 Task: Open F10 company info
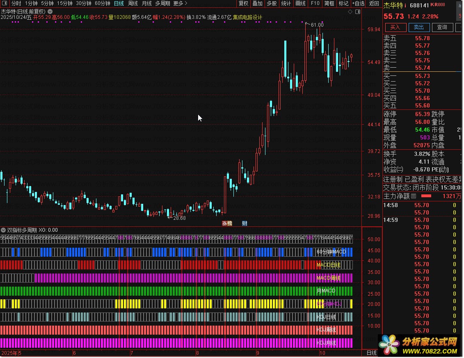(x=315, y=3)
